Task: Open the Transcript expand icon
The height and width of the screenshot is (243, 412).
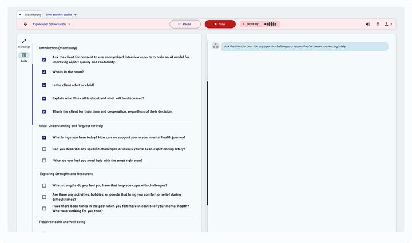Action: pyautogui.click(x=23, y=41)
